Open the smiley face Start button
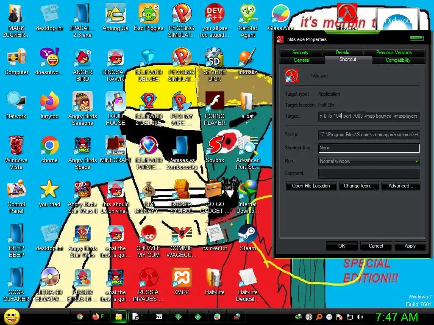Screen dimensions: 434x325 [11, 317]
